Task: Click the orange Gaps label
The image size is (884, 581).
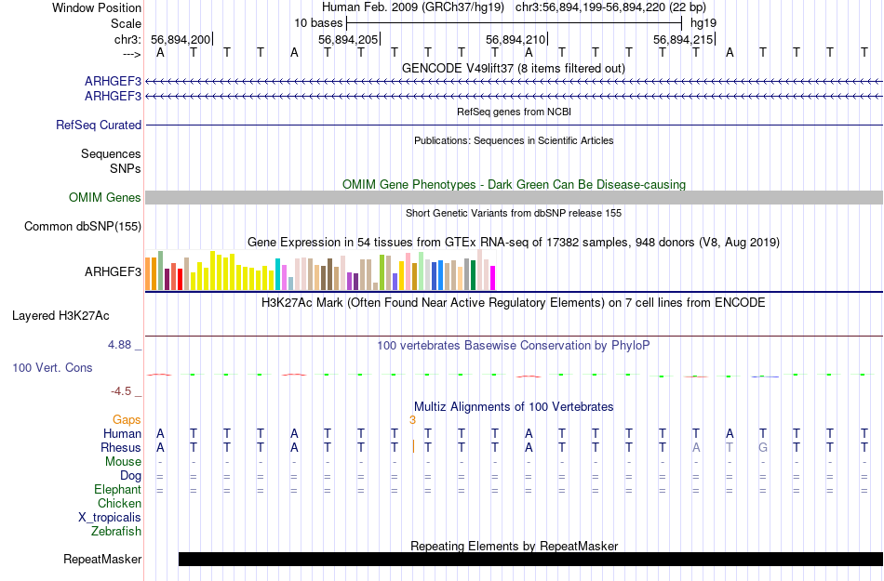Action: (127, 419)
